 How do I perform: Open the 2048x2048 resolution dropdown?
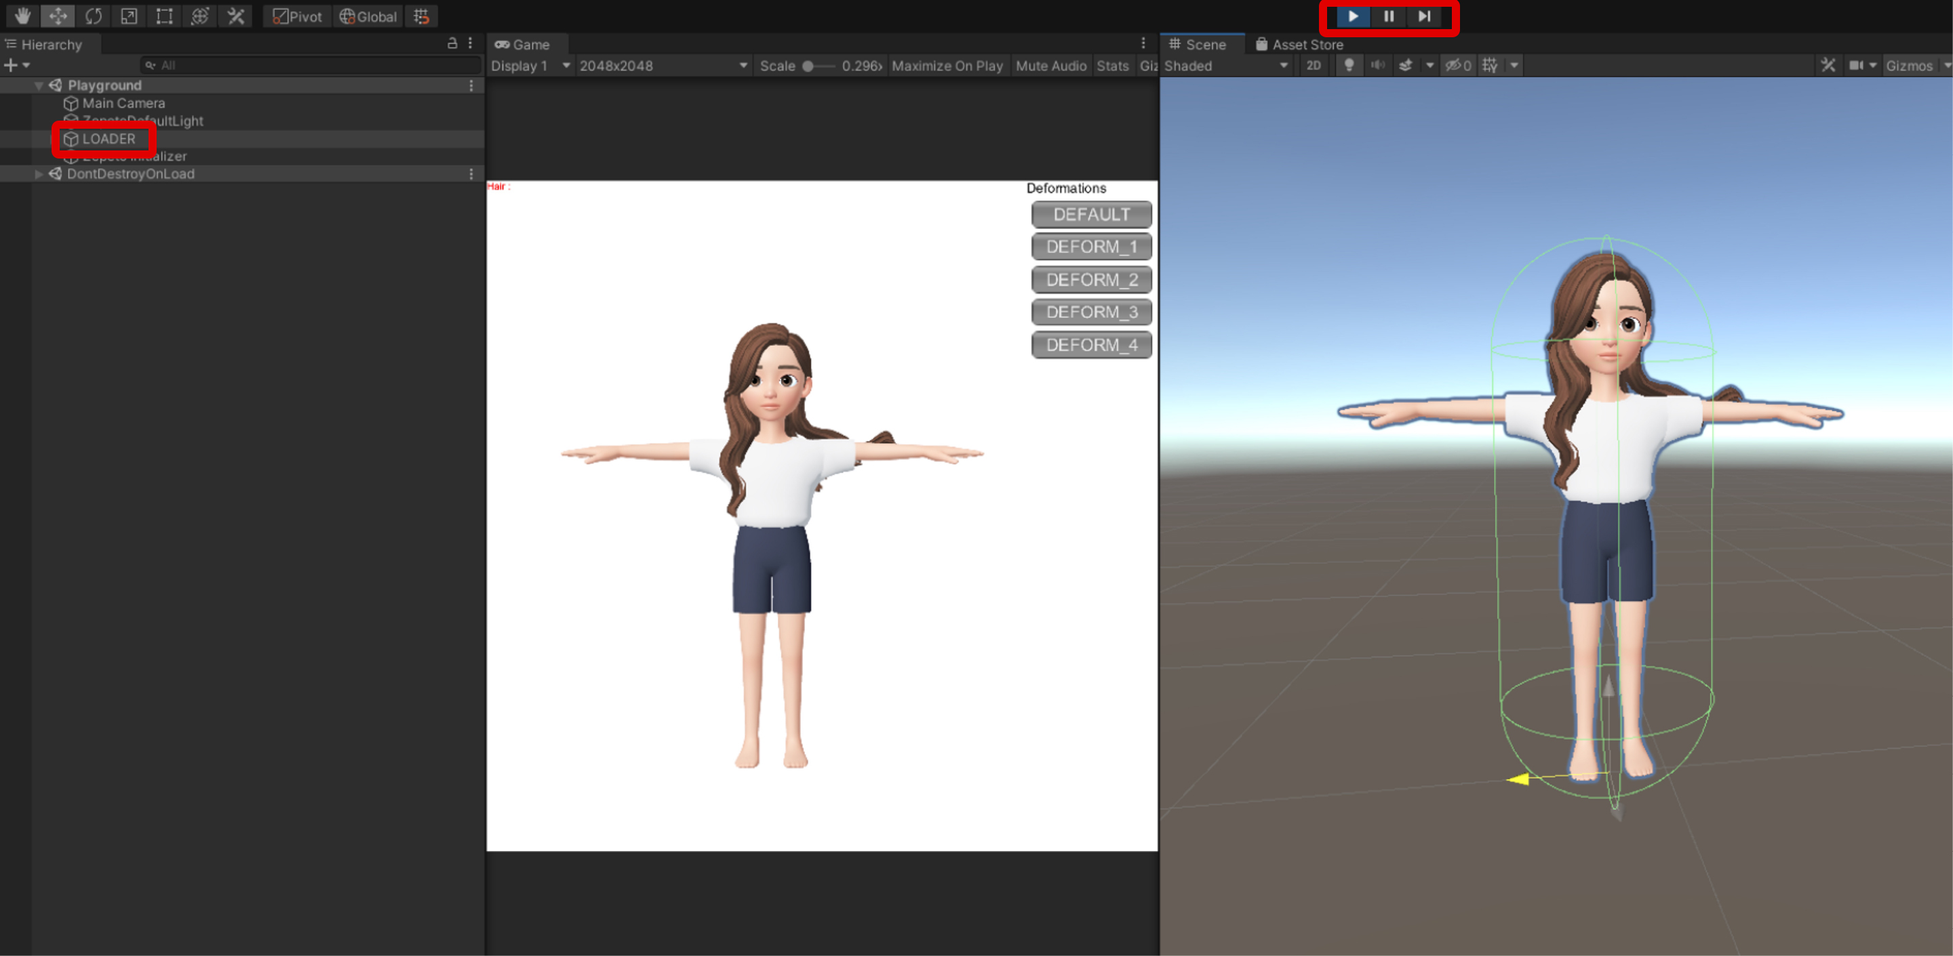pos(663,66)
